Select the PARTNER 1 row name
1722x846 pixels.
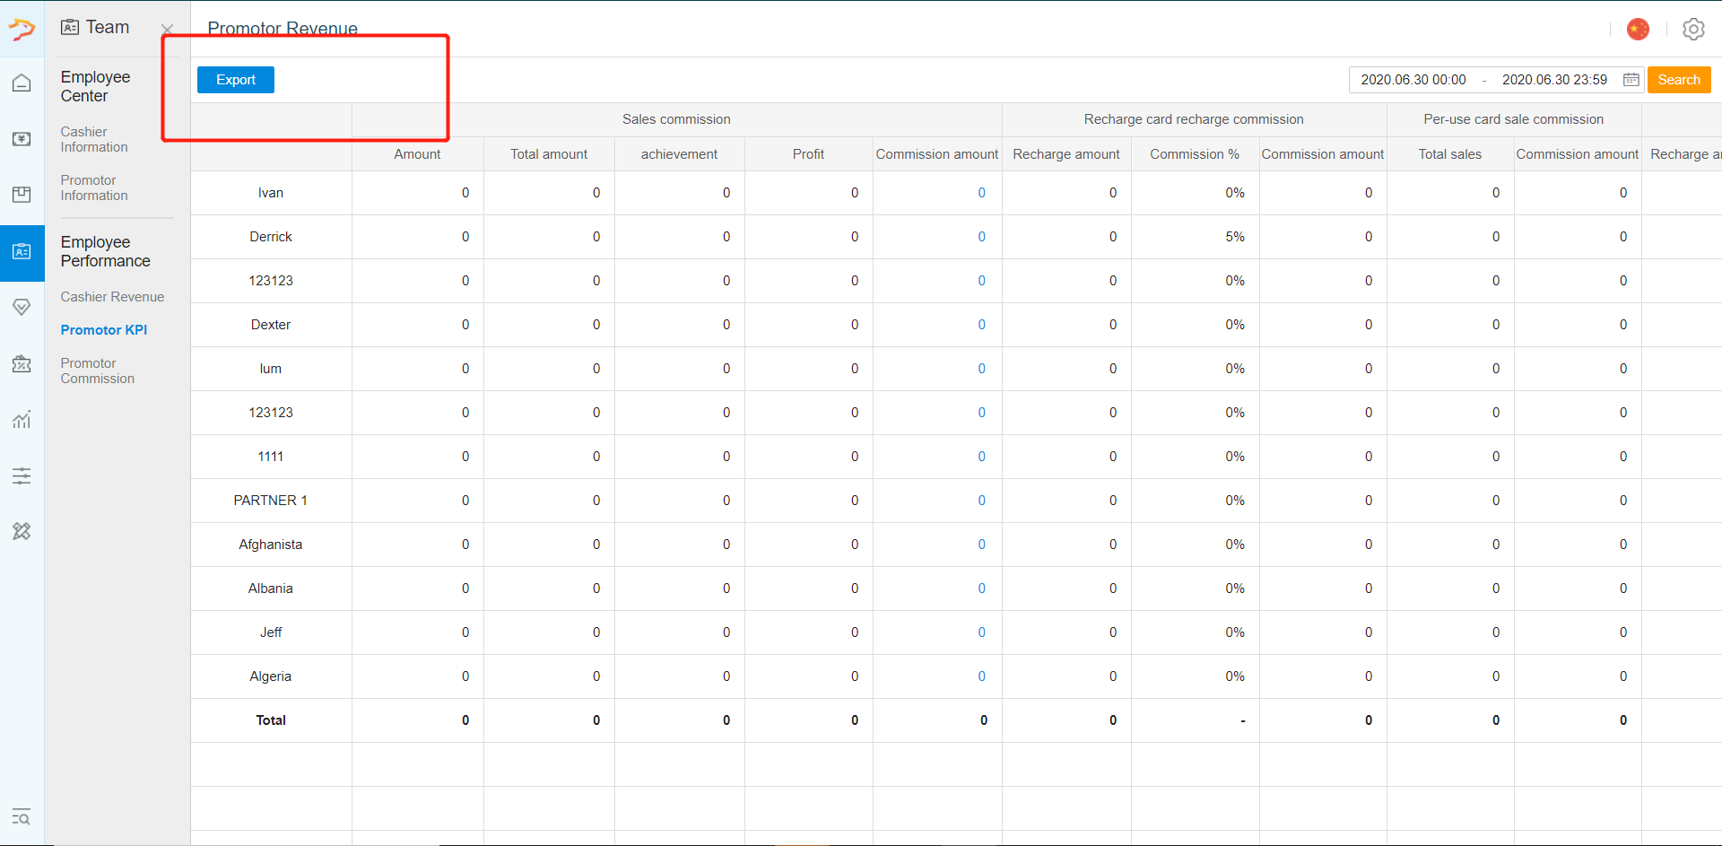pyautogui.click(x=271, y=501)
